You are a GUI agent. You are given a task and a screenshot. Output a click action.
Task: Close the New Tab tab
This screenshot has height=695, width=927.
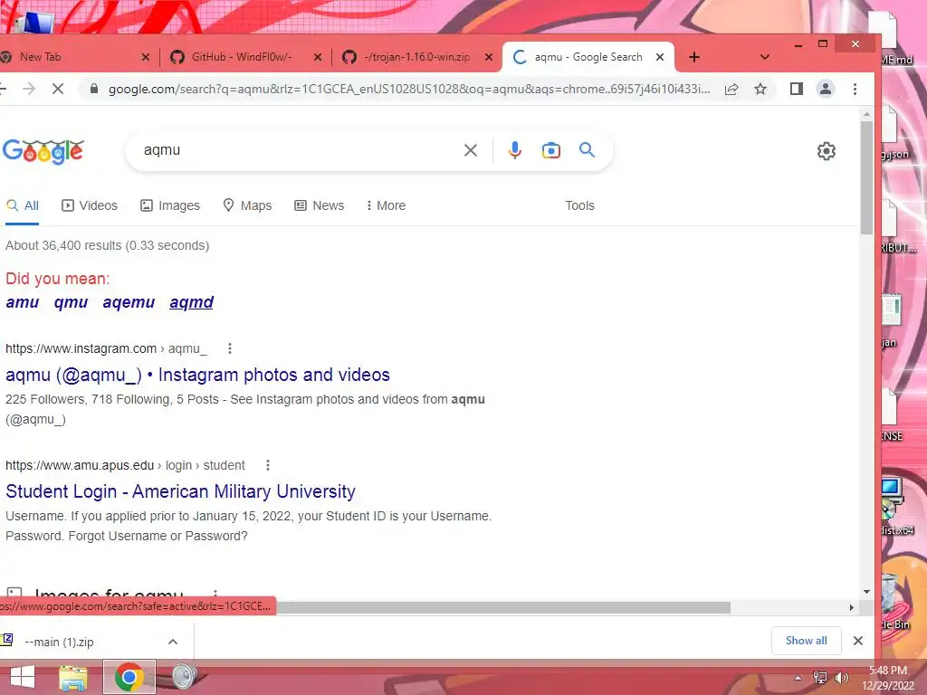pyautogui.click(x=146, y=57)
